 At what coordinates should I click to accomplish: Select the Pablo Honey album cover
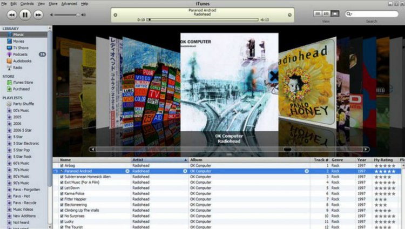[x=307, y=83]
